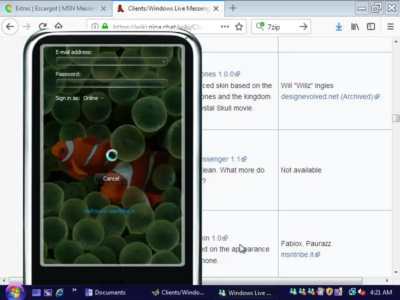The image size is (400, 300).
Task: Go to the browser home page
Action: [x=58, y=26]
